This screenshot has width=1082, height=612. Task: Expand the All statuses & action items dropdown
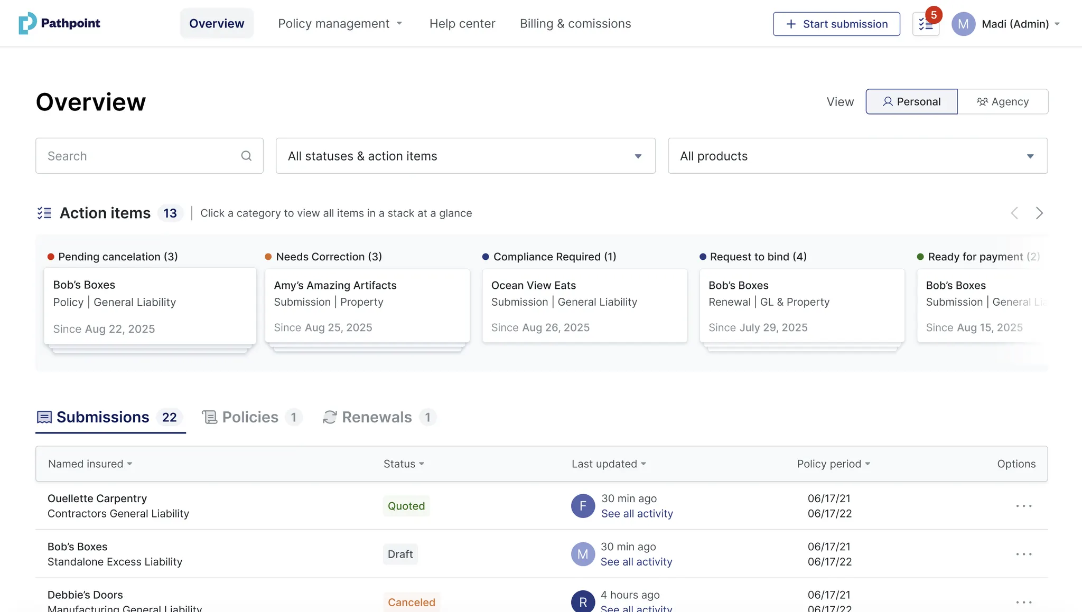click(465, 156)
